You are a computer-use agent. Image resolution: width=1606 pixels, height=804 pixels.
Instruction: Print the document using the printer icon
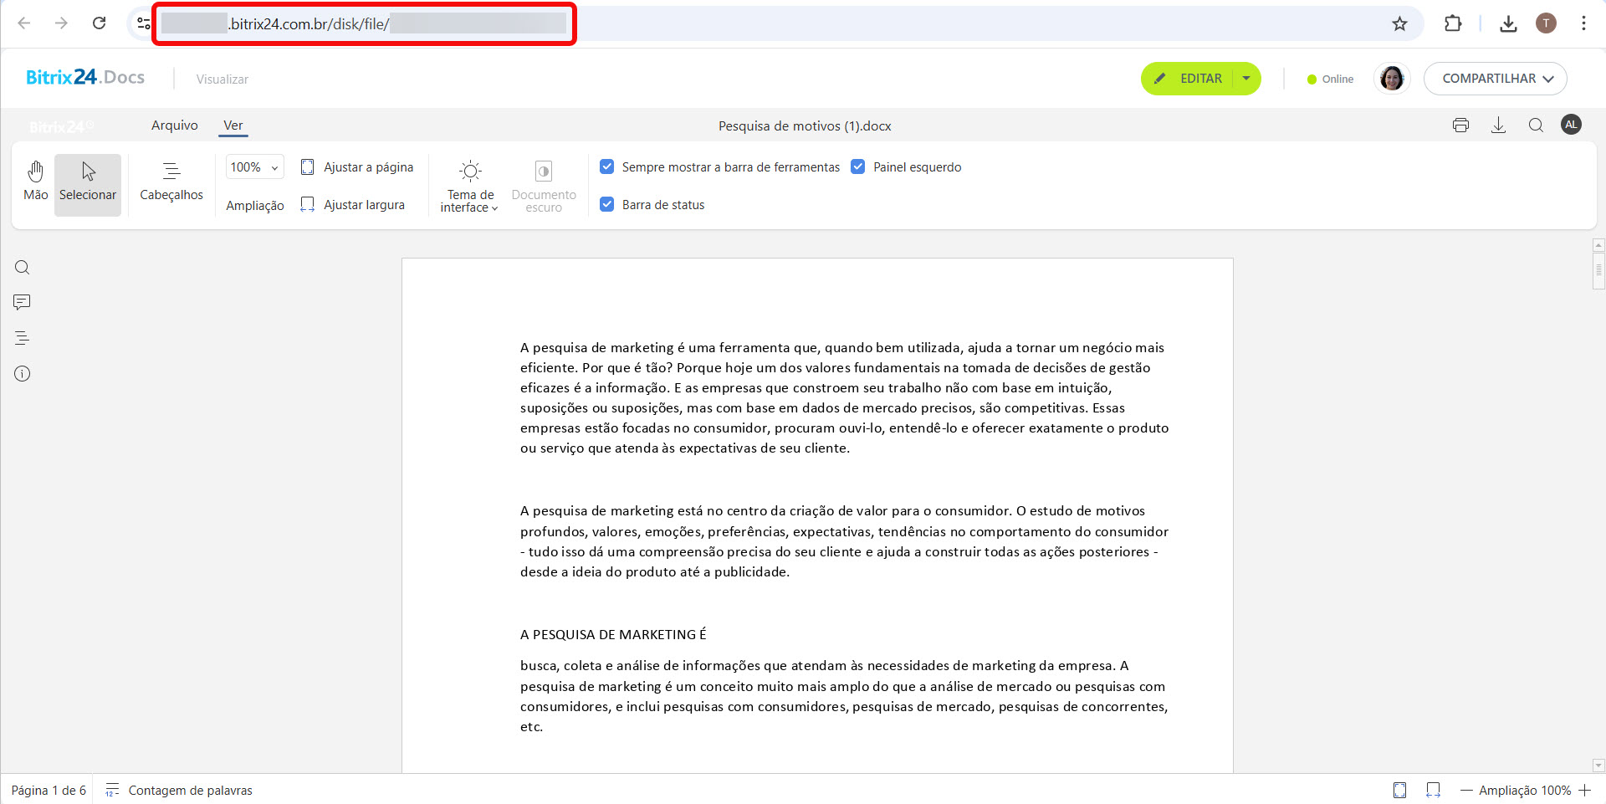[x=1460, y=125]
